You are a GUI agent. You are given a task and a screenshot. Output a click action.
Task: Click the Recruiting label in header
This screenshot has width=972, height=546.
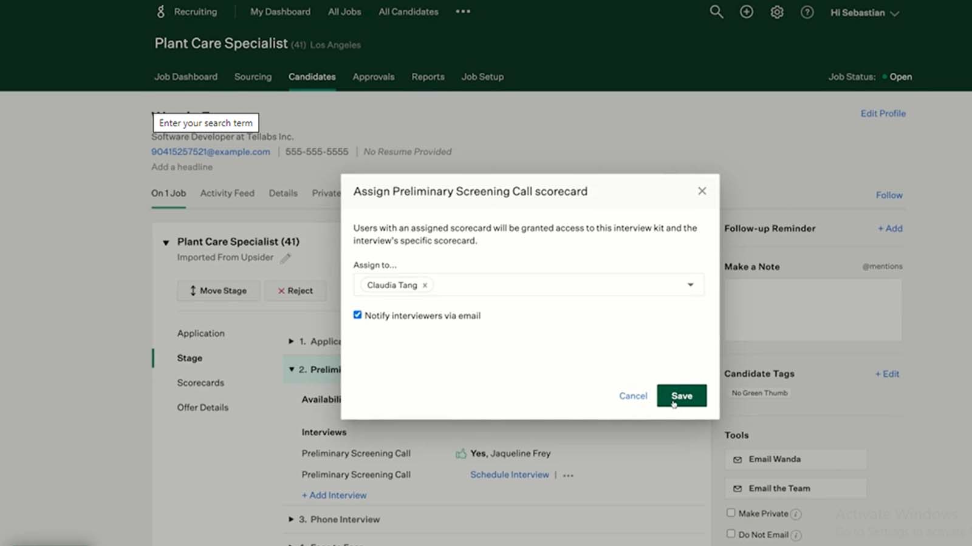[195, 12]
